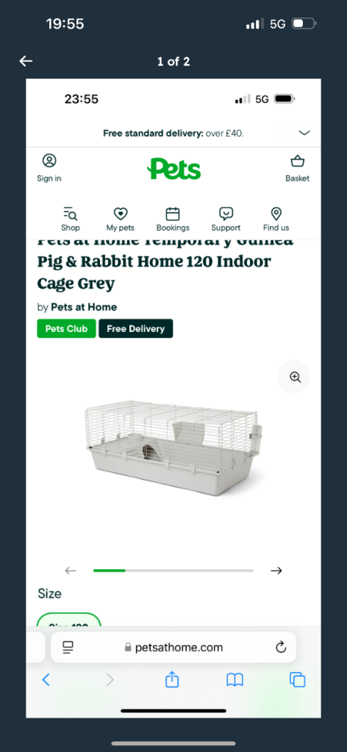Tap the back arrow in the image viewer
The image size is (347, 752).
click(x=26, y=61)
